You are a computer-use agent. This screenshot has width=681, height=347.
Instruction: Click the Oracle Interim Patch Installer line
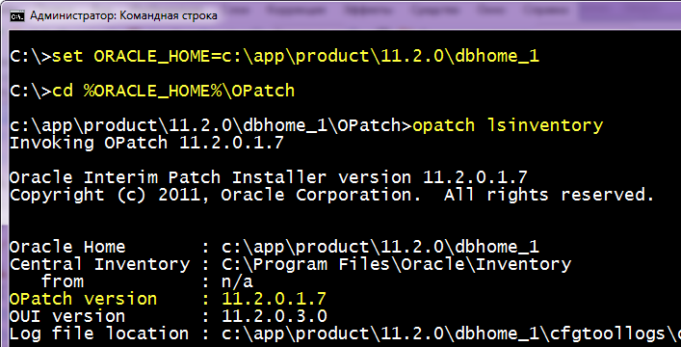(269, 177)
